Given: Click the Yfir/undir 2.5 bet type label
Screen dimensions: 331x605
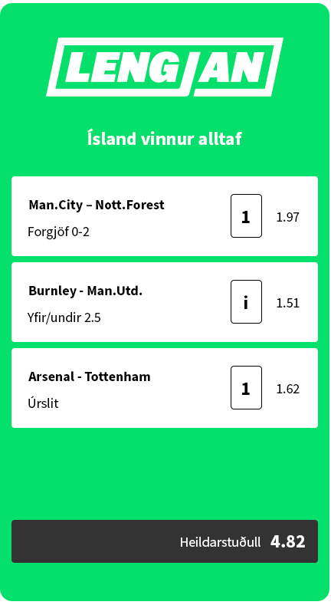Looking at the screenshot, I should pos(64,318).
